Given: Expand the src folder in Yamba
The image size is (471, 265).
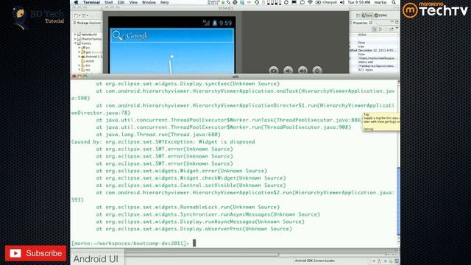Looking at the screenshot, I should point(79,48).
